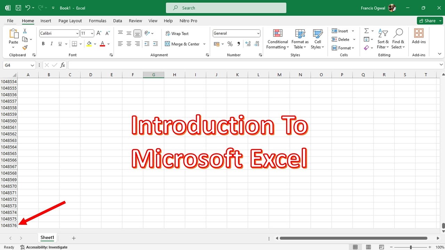This screenshot has height=250, width=445.
Task: Open Format as Table gallery
Action: coord(300,39)
